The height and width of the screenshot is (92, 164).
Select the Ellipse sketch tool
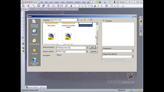coord(66,6)
